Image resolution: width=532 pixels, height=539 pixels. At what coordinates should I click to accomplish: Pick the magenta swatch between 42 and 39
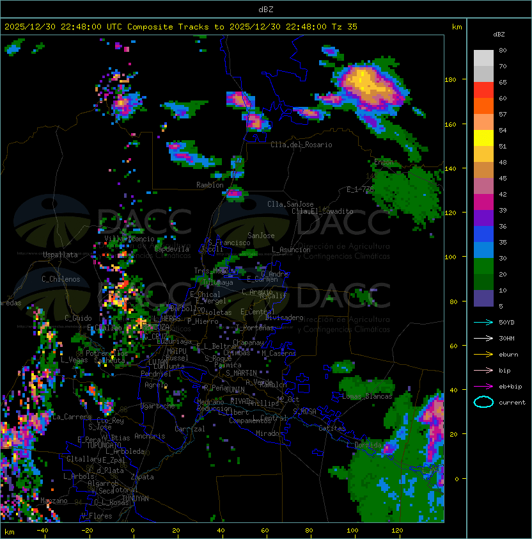click(483, 202)
